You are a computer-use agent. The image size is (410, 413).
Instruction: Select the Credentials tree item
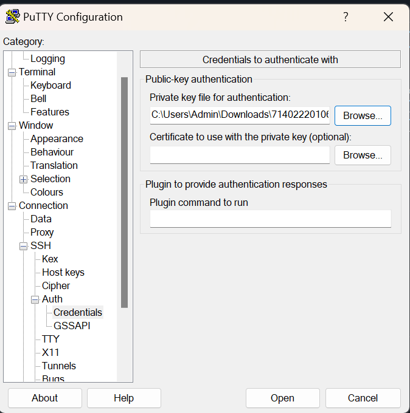tap(78, 312)
